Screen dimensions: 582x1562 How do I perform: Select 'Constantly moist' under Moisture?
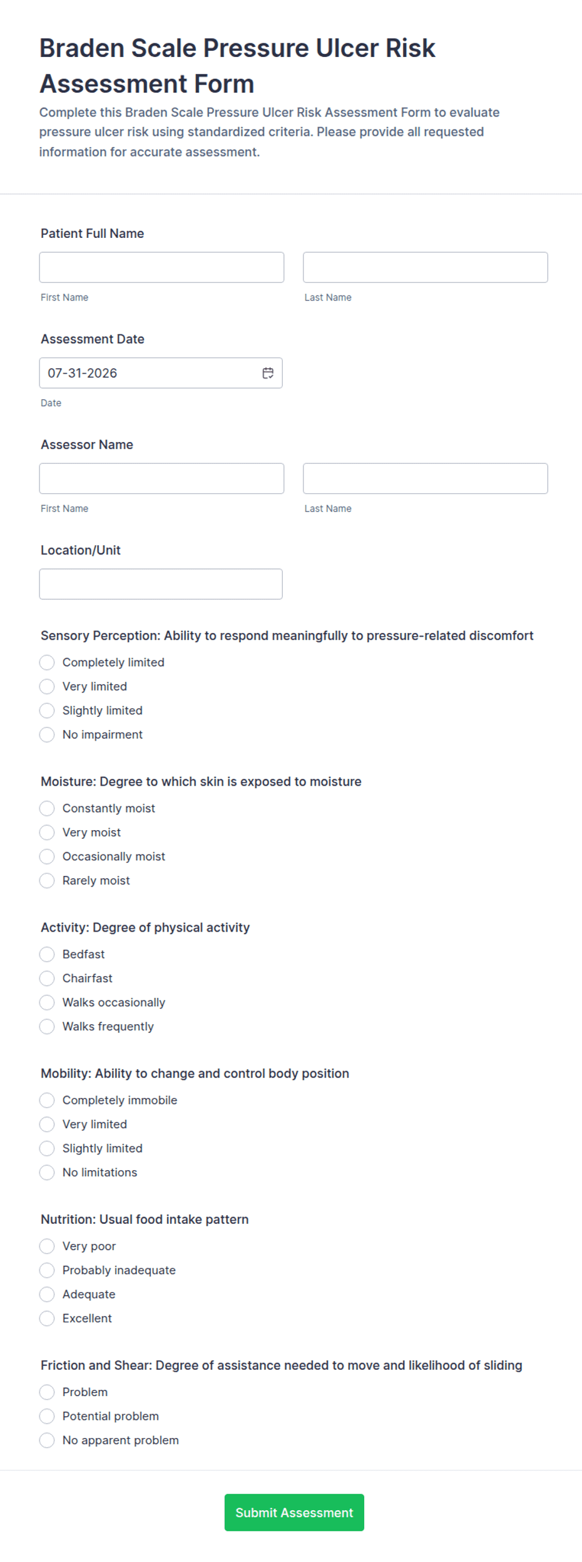47,808
